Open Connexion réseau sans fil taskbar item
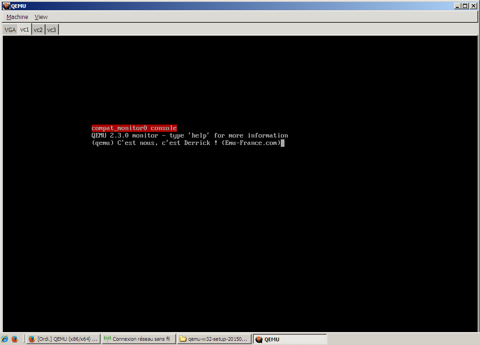 point(139,339)
